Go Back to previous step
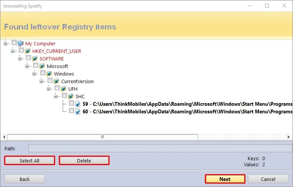The width and height of the screenshot is (293, 187). tap(25, 179)
